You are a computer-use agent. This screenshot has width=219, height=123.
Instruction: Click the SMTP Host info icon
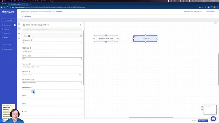pyautogui.click(x=30, y=48)
